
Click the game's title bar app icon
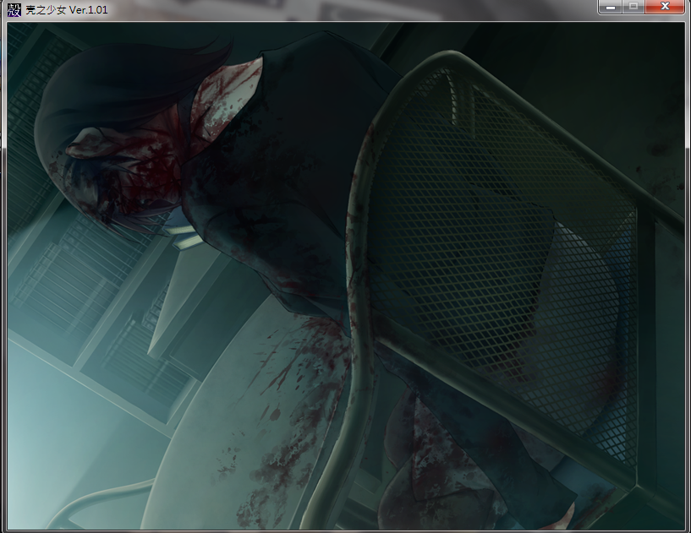pos(14,9)
